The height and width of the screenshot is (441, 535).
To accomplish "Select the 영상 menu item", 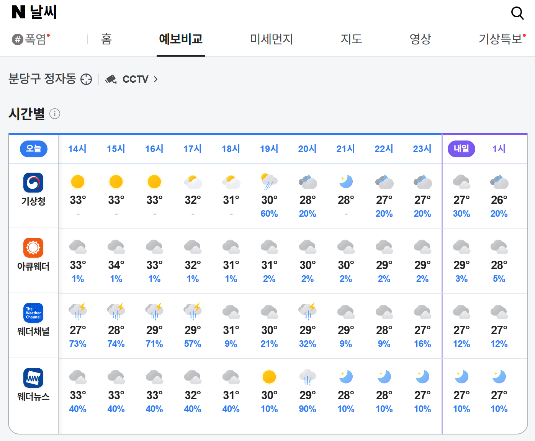I will [420, 39].
